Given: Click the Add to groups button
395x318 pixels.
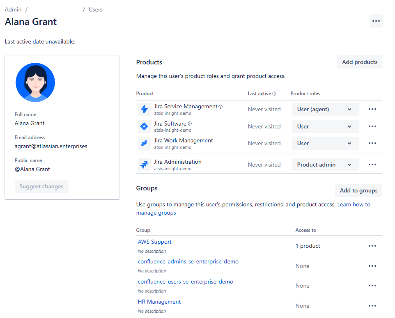Looking at the screenshot, I should click(358, 190).
